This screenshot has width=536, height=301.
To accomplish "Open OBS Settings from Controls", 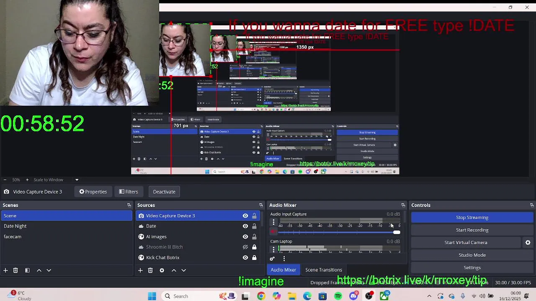I will pos(472,268).
